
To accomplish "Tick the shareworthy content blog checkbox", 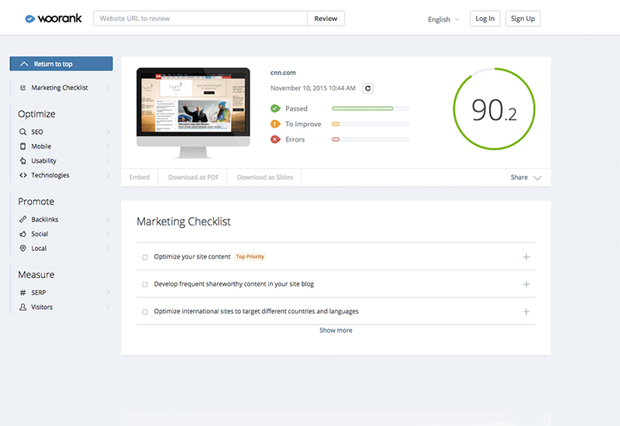I will point(145,284).
